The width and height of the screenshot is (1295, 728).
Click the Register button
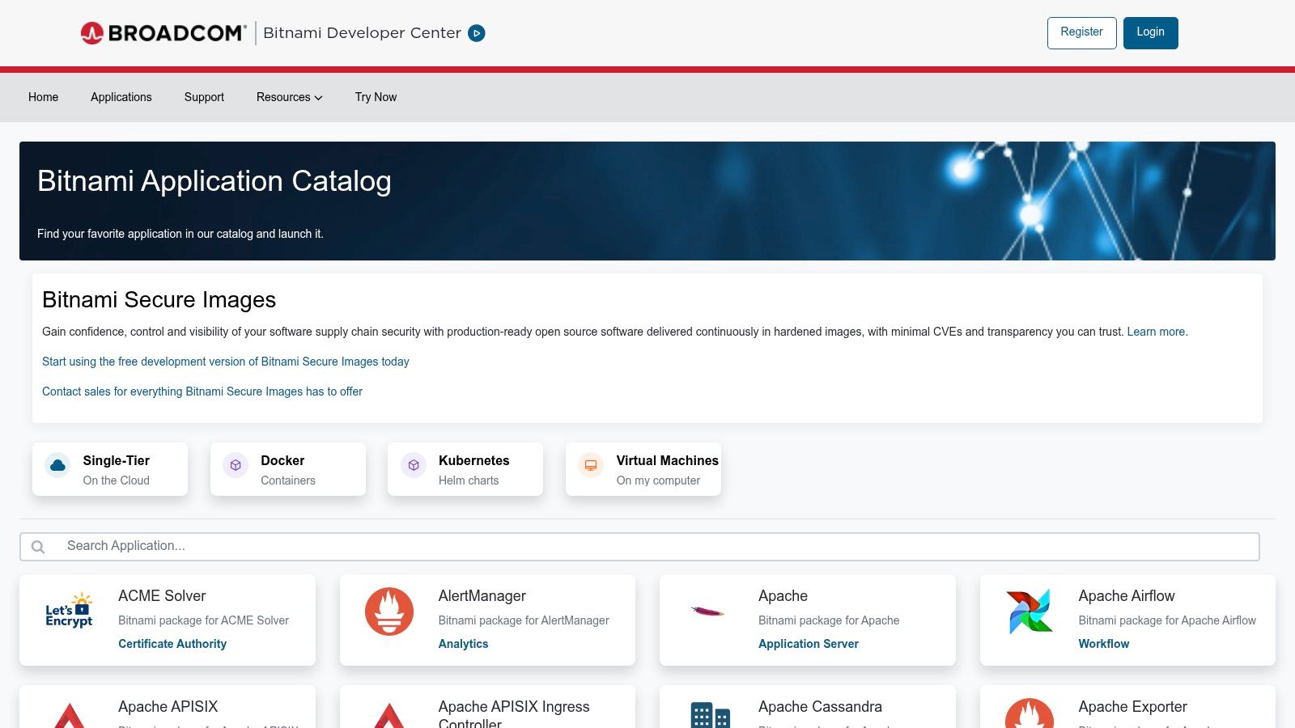[1081, 32]
